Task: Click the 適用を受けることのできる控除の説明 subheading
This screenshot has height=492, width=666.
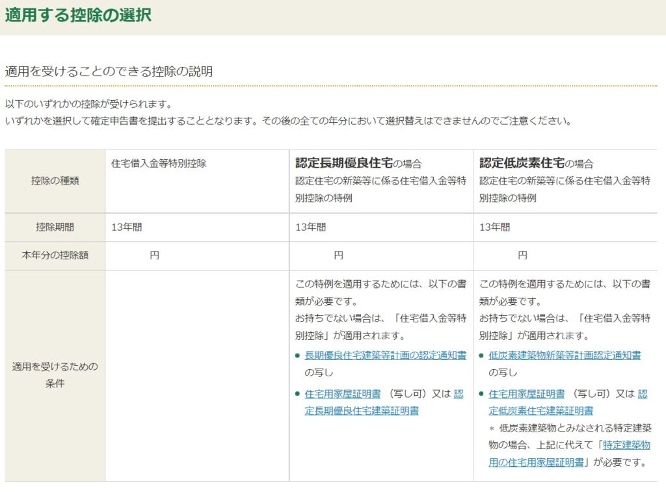Action: click(x=109, y=71)
